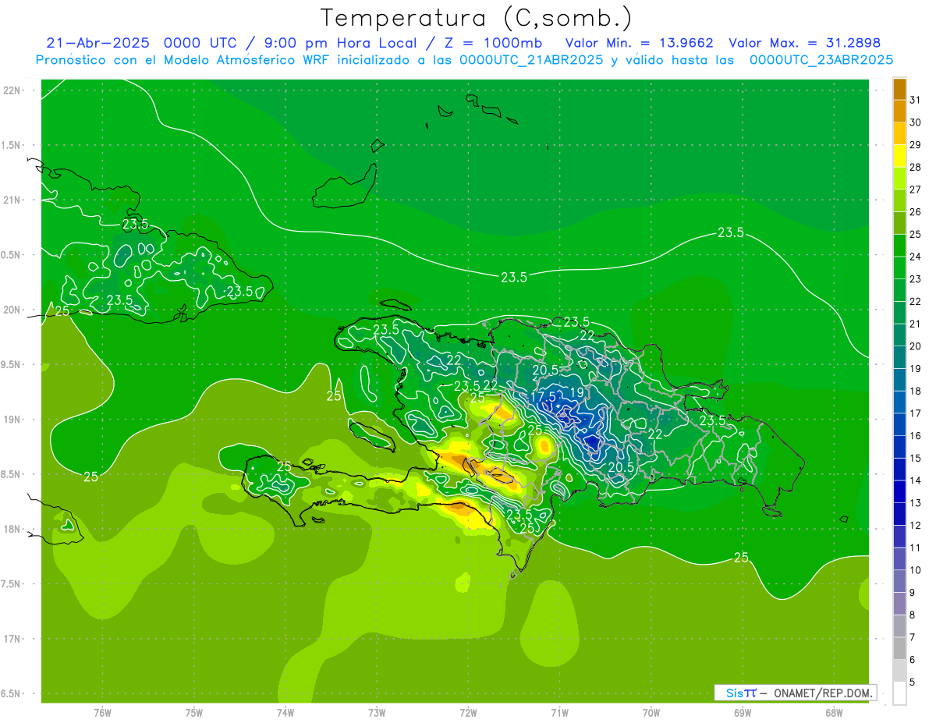Click the '76W' longitude axis label
This screenshot has width=936, height=723.
coord(102,713)
